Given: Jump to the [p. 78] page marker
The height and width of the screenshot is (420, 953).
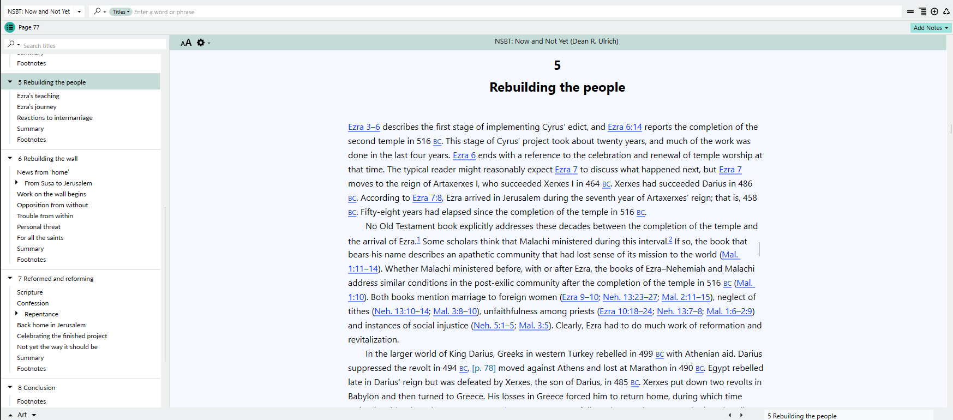Looking at the screenshot, I should click(x=484, y=368).
